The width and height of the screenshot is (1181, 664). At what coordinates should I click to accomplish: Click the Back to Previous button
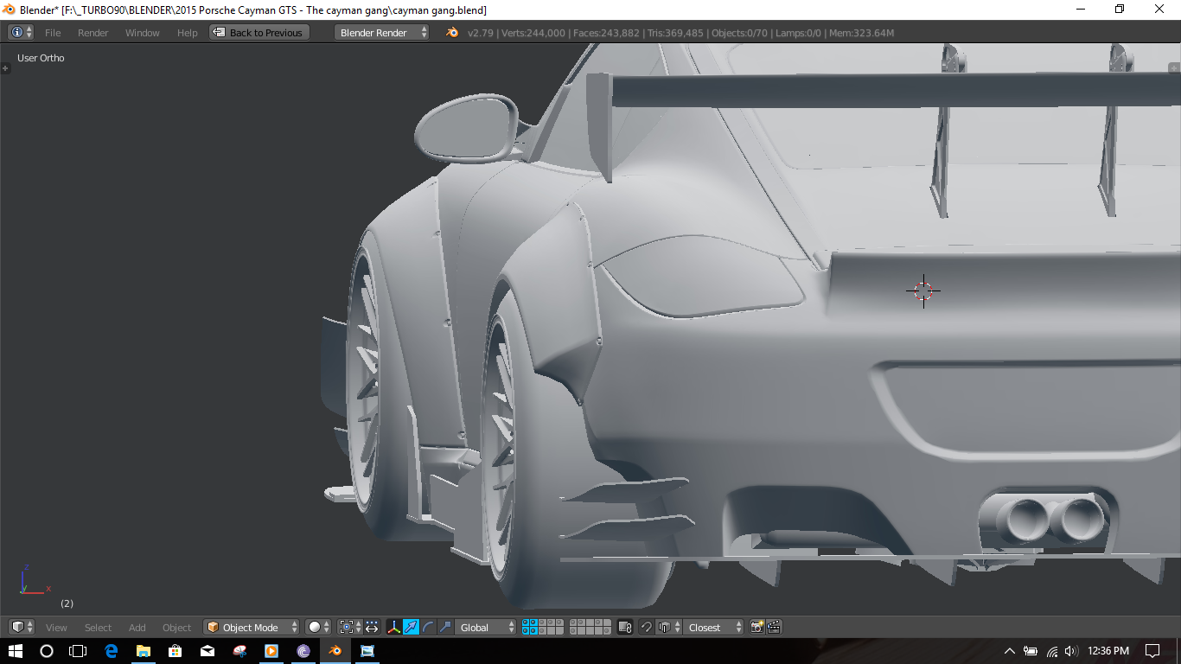coord(259,32)
